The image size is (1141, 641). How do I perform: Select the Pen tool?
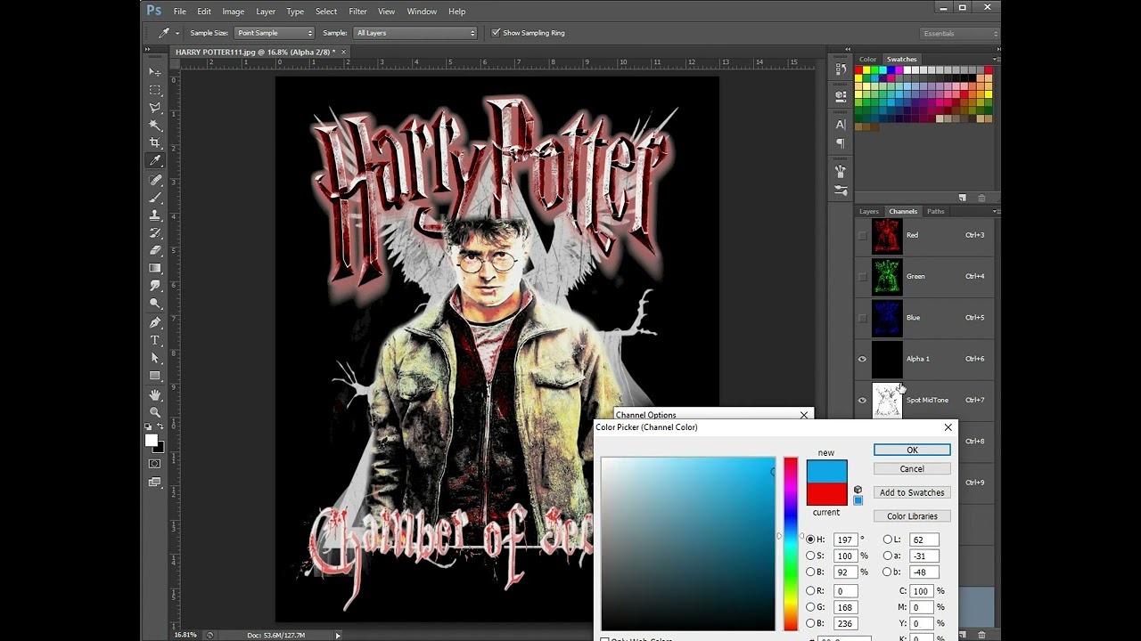tap(155, 322)
